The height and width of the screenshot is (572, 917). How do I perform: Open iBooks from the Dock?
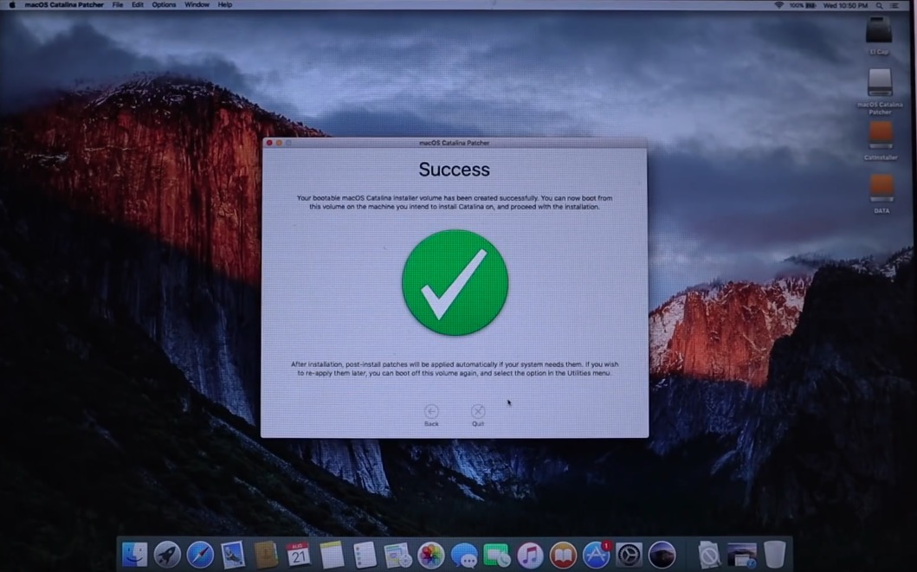coord(563,554)
